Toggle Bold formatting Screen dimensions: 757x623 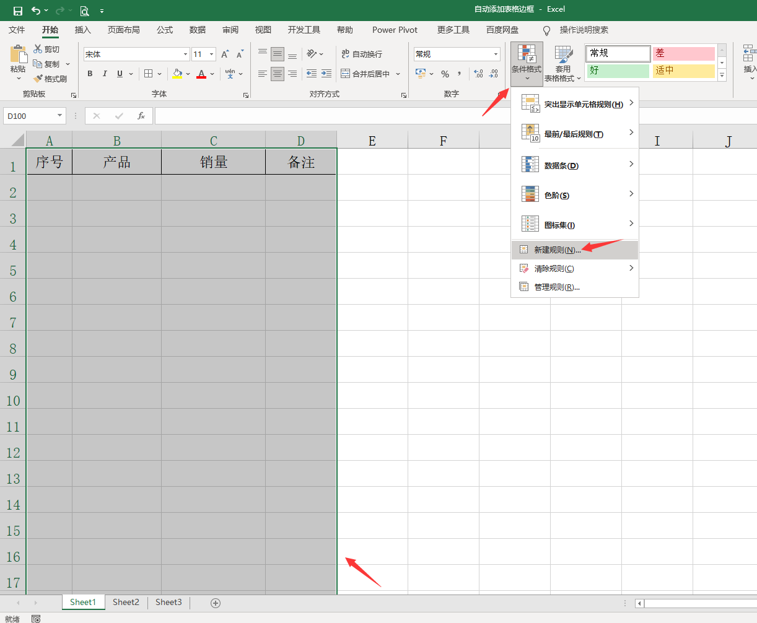[x=90, y=74]
